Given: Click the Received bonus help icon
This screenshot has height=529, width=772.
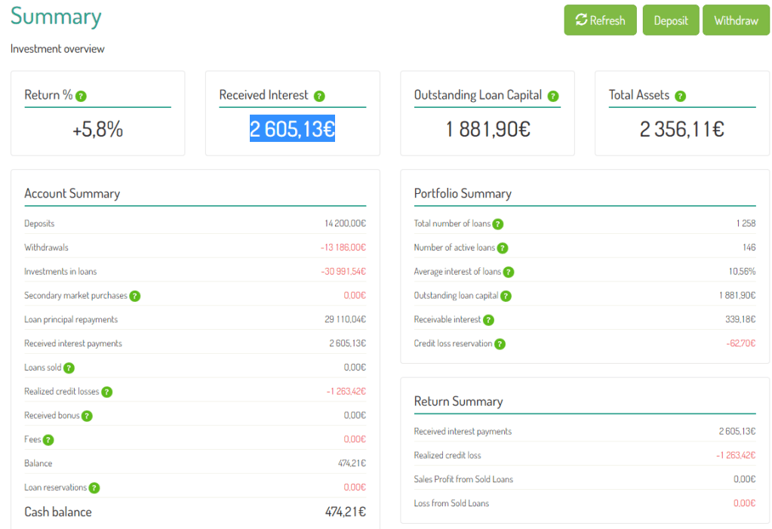Looking at the screenshot, I should tap(88, 416).
